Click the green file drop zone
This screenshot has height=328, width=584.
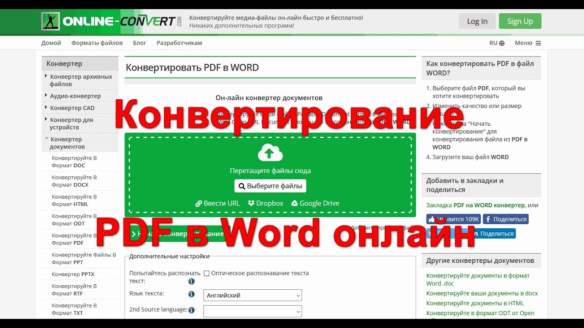point(270,174)
